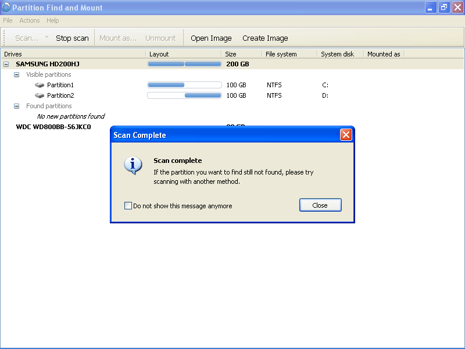
Task: Click the Open Image toolbar command
Action: [211, 37]
